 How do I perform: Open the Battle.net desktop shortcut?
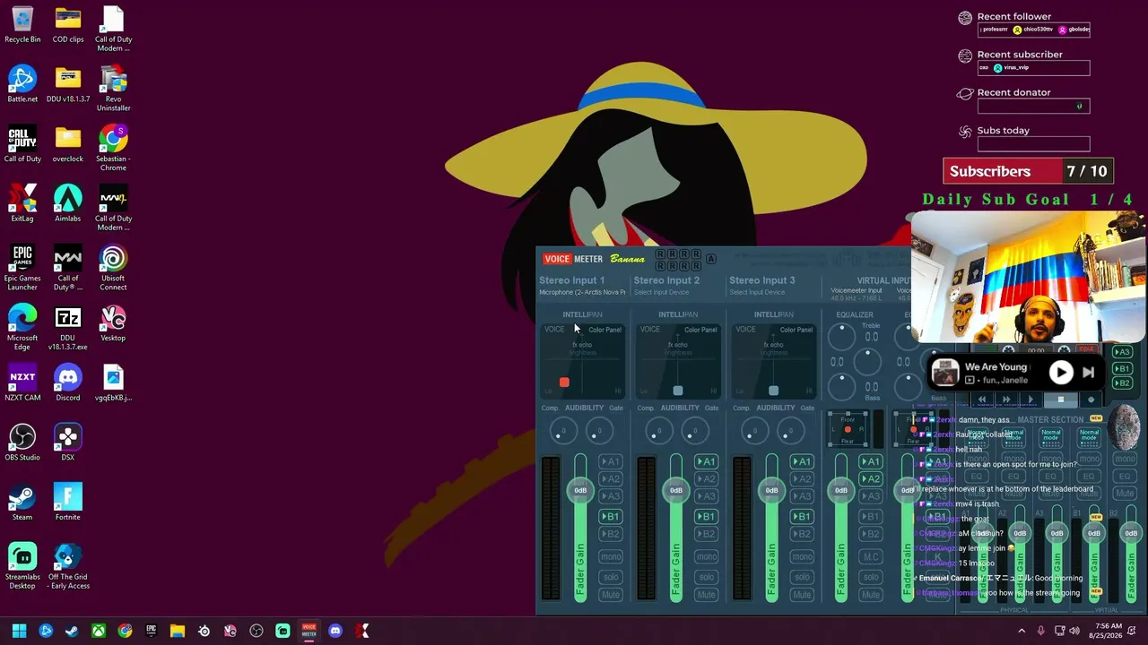point(22,85)
